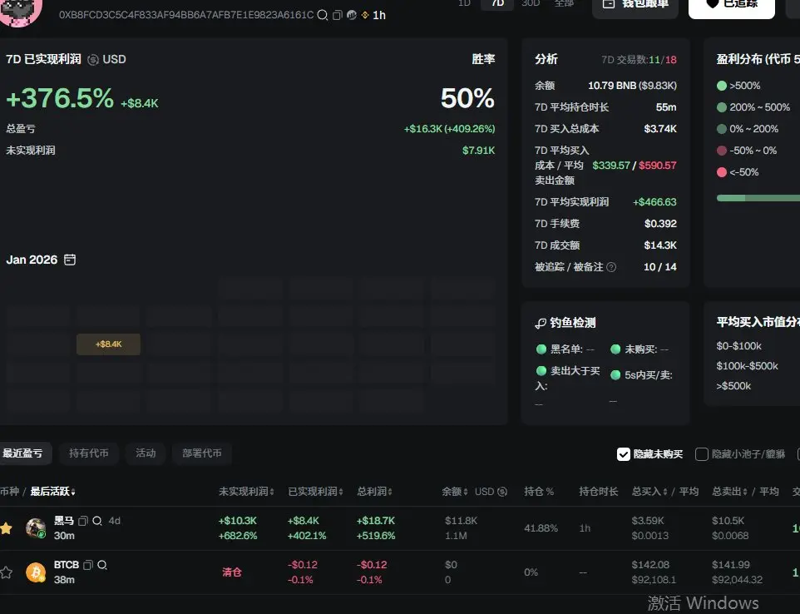
Task: Click the -50% ~ 0% legend dot
Action: point(722,151)
